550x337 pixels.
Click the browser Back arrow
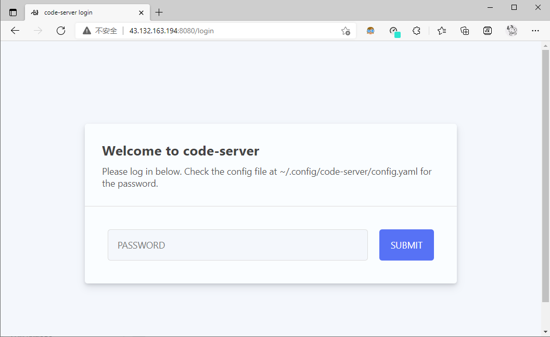pyautogui.click(x=15, y=31)
